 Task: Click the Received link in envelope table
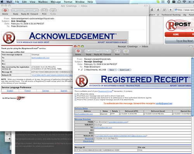[x=89, y=139]
